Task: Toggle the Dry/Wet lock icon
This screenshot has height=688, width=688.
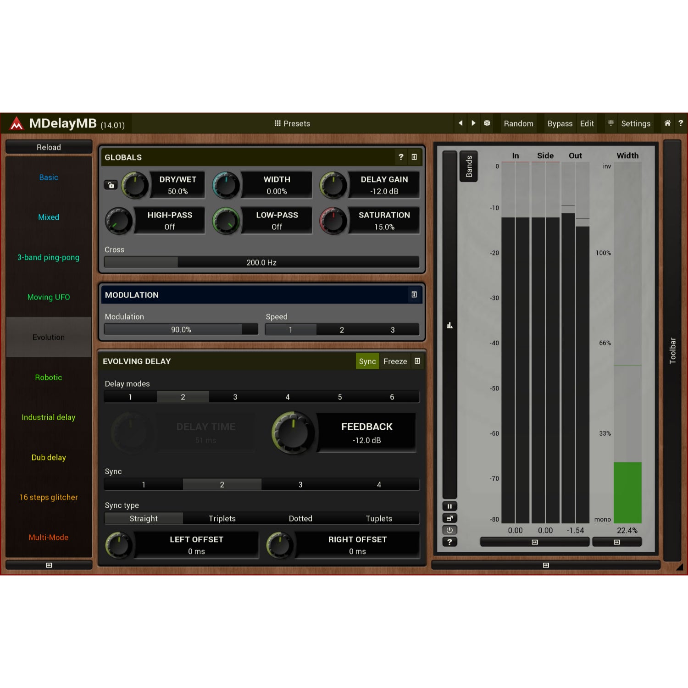Action: point(111,185)
